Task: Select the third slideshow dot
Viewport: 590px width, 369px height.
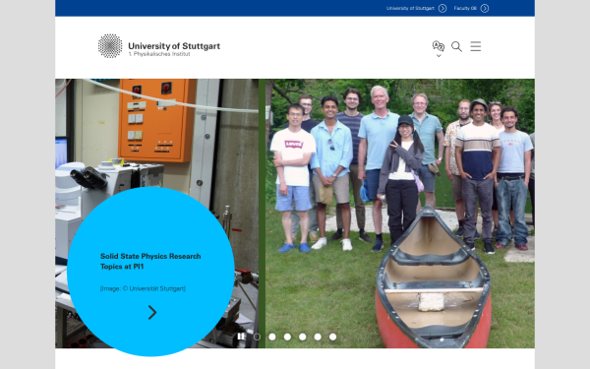Action: click(x=287, y=337)
